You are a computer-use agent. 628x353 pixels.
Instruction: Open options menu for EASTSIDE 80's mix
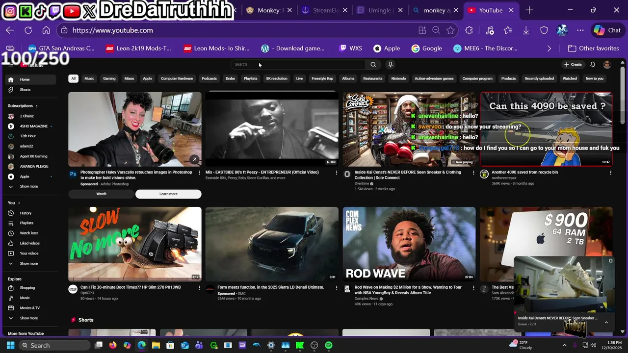(337, 173)
